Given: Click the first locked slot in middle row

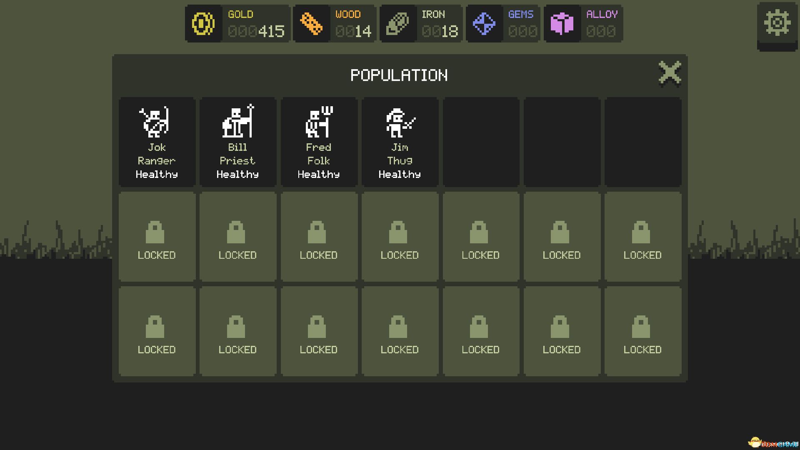Looking at the screenshot, I should point(157,237).
